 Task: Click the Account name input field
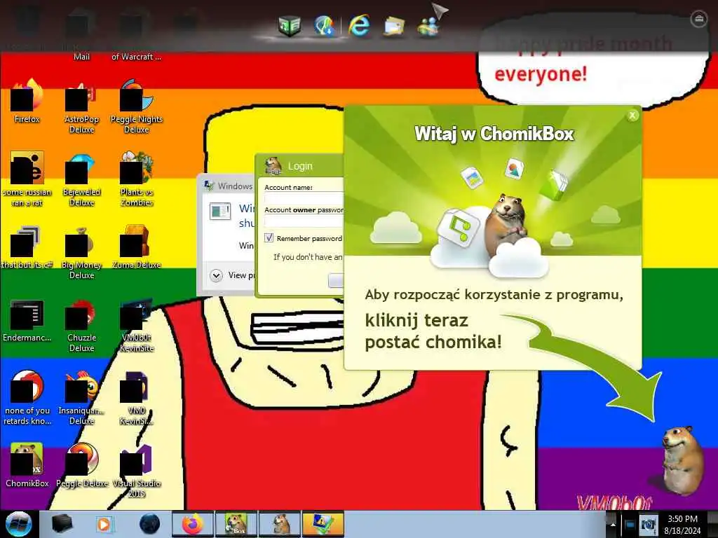(304, 198)
